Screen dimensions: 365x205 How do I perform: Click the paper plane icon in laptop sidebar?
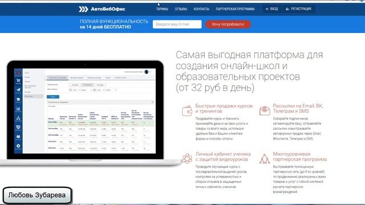click(18, 90)
